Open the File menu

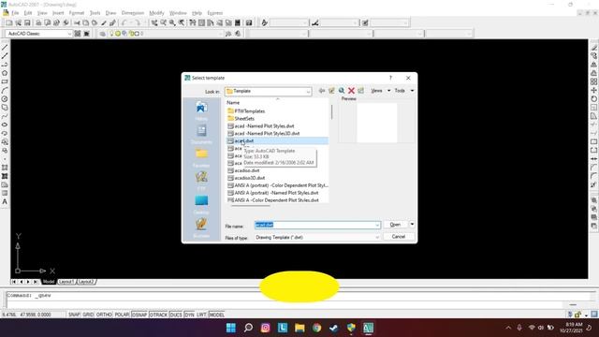click(x=15, y=13)
